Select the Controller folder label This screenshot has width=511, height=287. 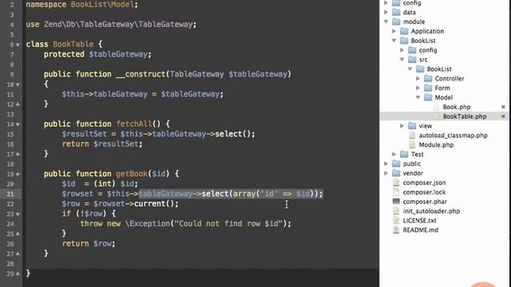click(x=450, y=78)
